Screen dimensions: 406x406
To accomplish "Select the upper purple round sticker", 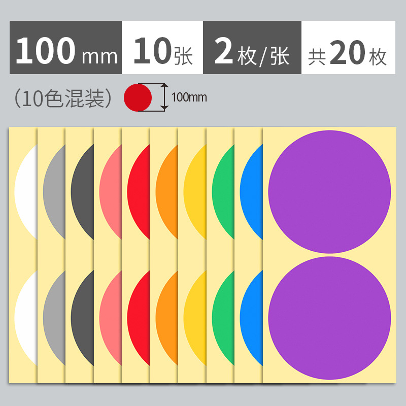I will tap(329, 192).
